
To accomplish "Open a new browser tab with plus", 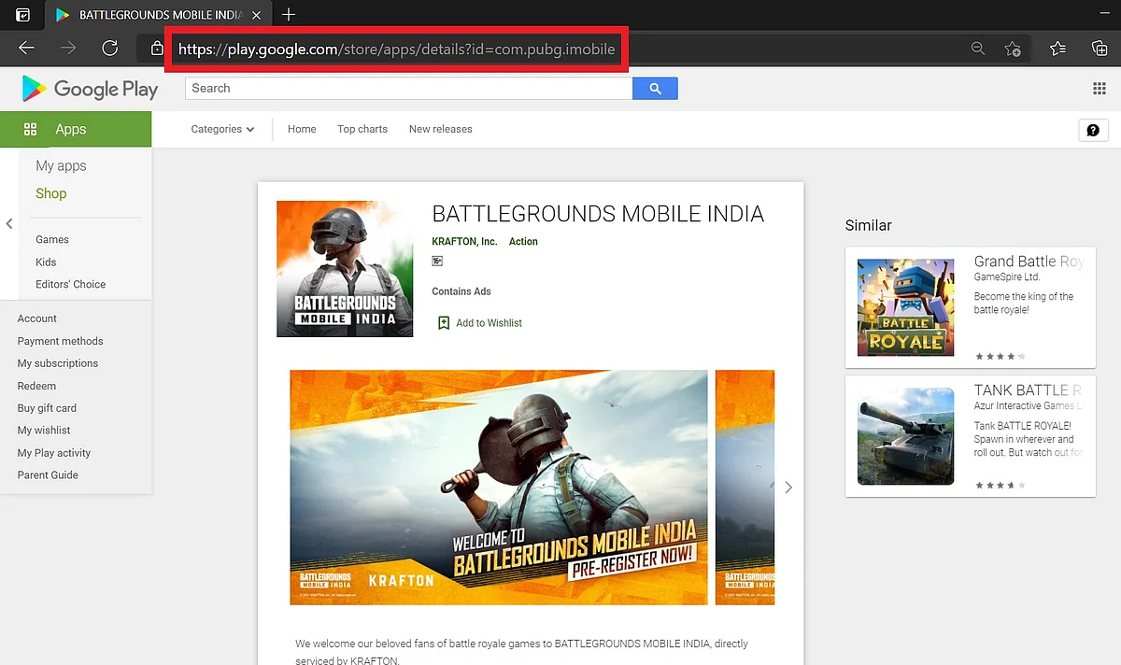I will click(289, 14).
